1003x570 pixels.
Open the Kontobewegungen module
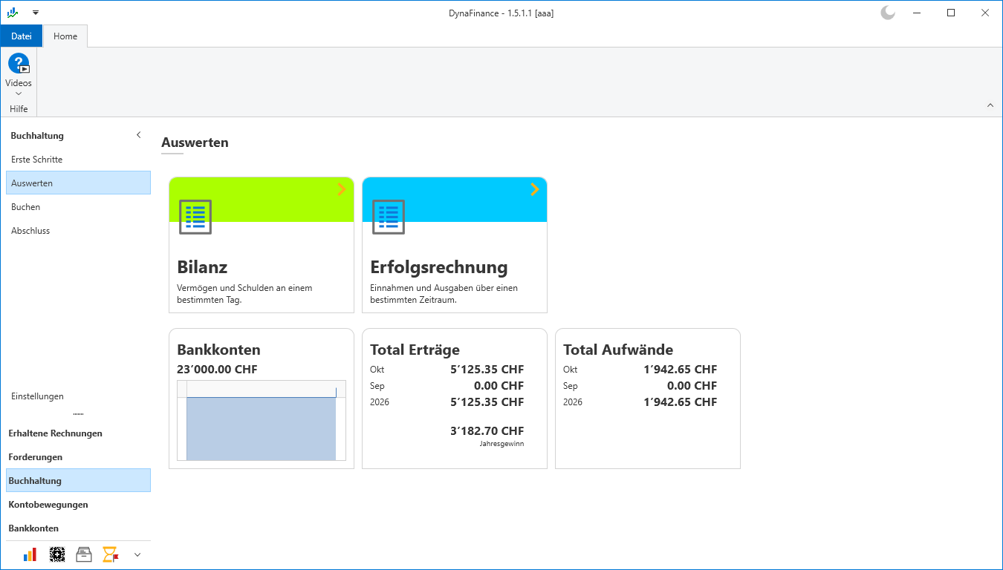coord(78,505)
